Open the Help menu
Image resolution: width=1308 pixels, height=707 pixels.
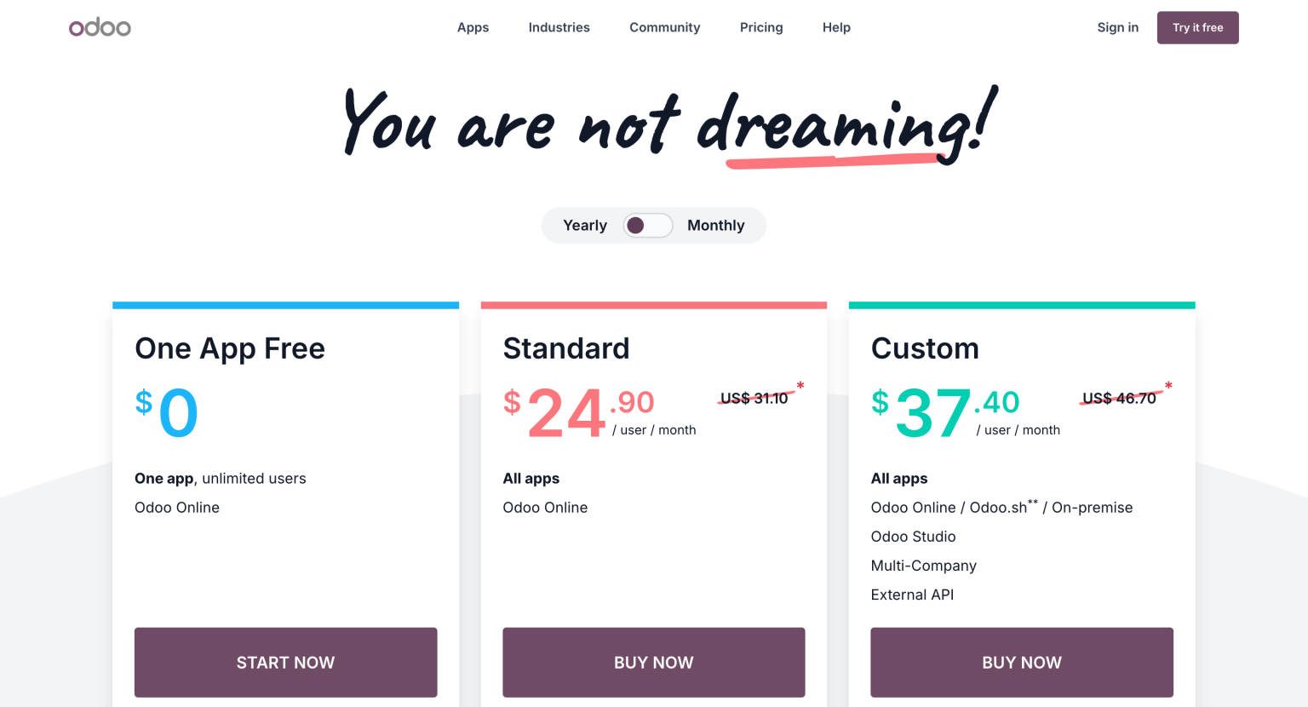[836, 27]
